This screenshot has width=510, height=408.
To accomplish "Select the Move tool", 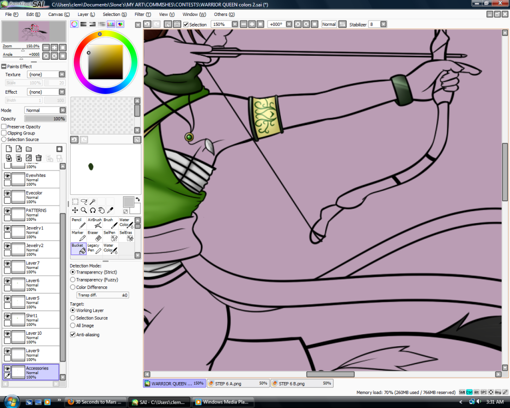I will [75, 211].
